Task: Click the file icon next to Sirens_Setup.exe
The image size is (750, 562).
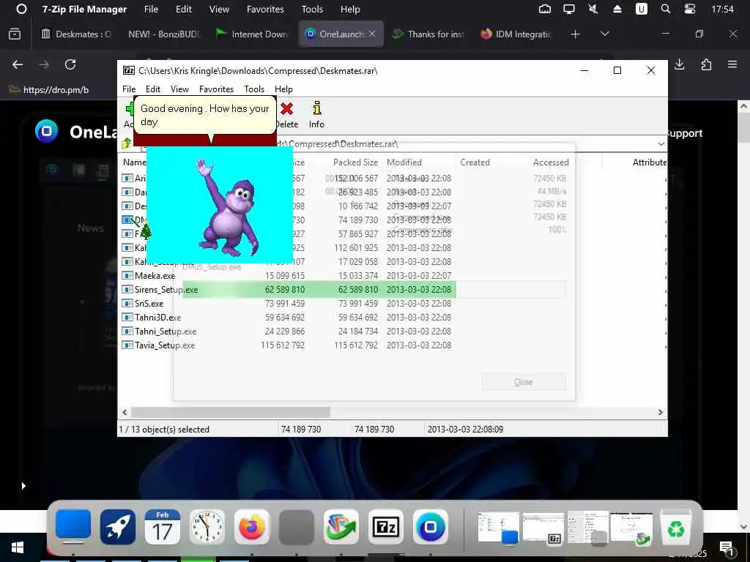Action: tap(127, 290)
